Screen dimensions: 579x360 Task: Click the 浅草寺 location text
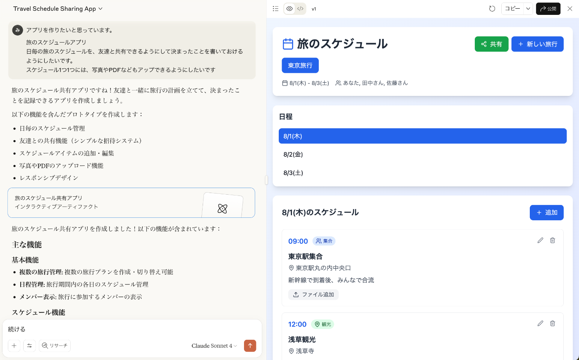305,351
